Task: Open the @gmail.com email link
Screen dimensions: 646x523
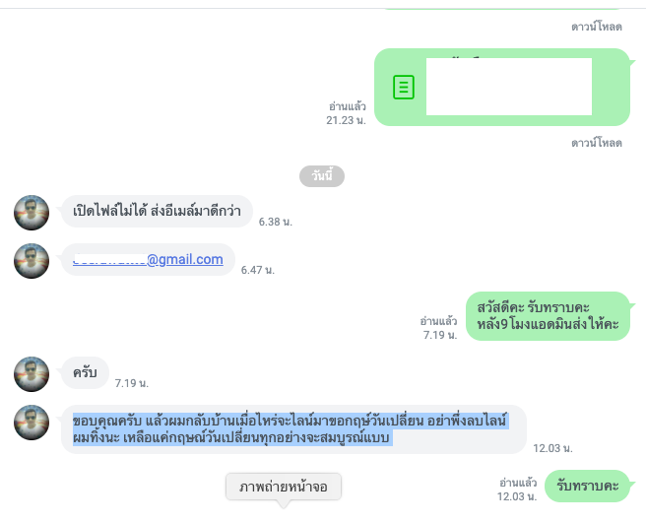Action: click(148, 259)
